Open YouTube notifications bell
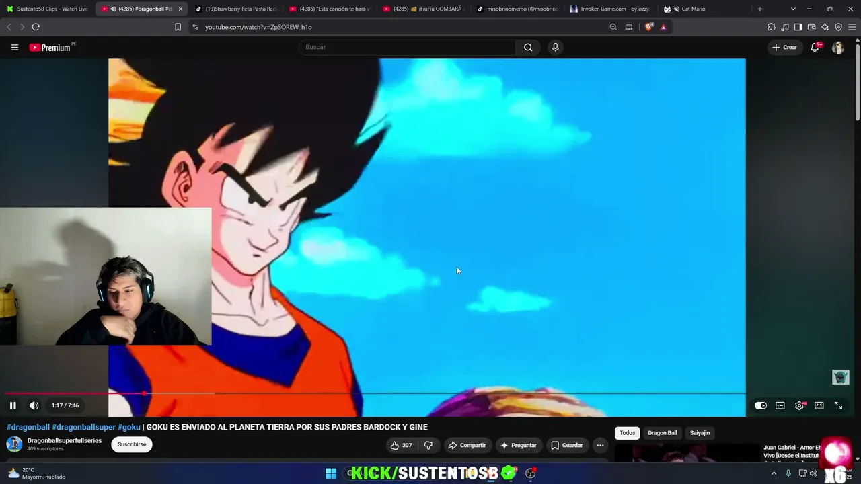 tap(815, 47)
